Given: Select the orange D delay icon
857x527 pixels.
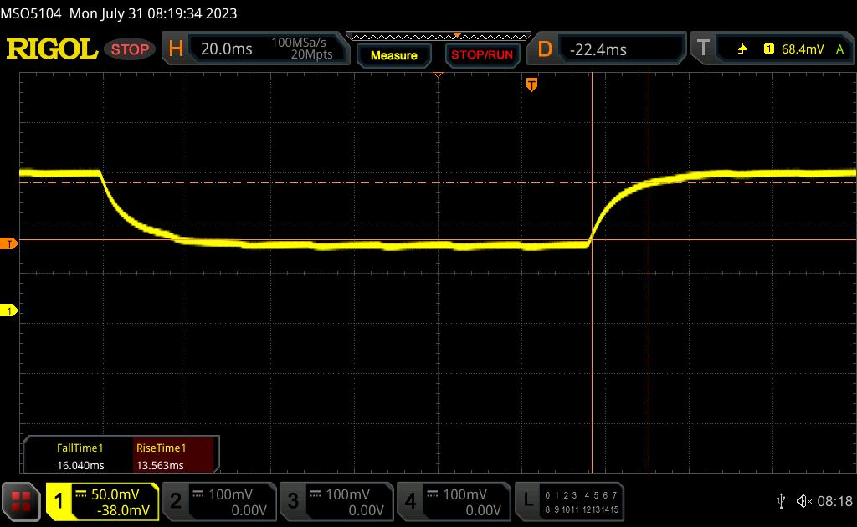Looking at the screenshot, I should pyautogui.click(x=545, y=49).
